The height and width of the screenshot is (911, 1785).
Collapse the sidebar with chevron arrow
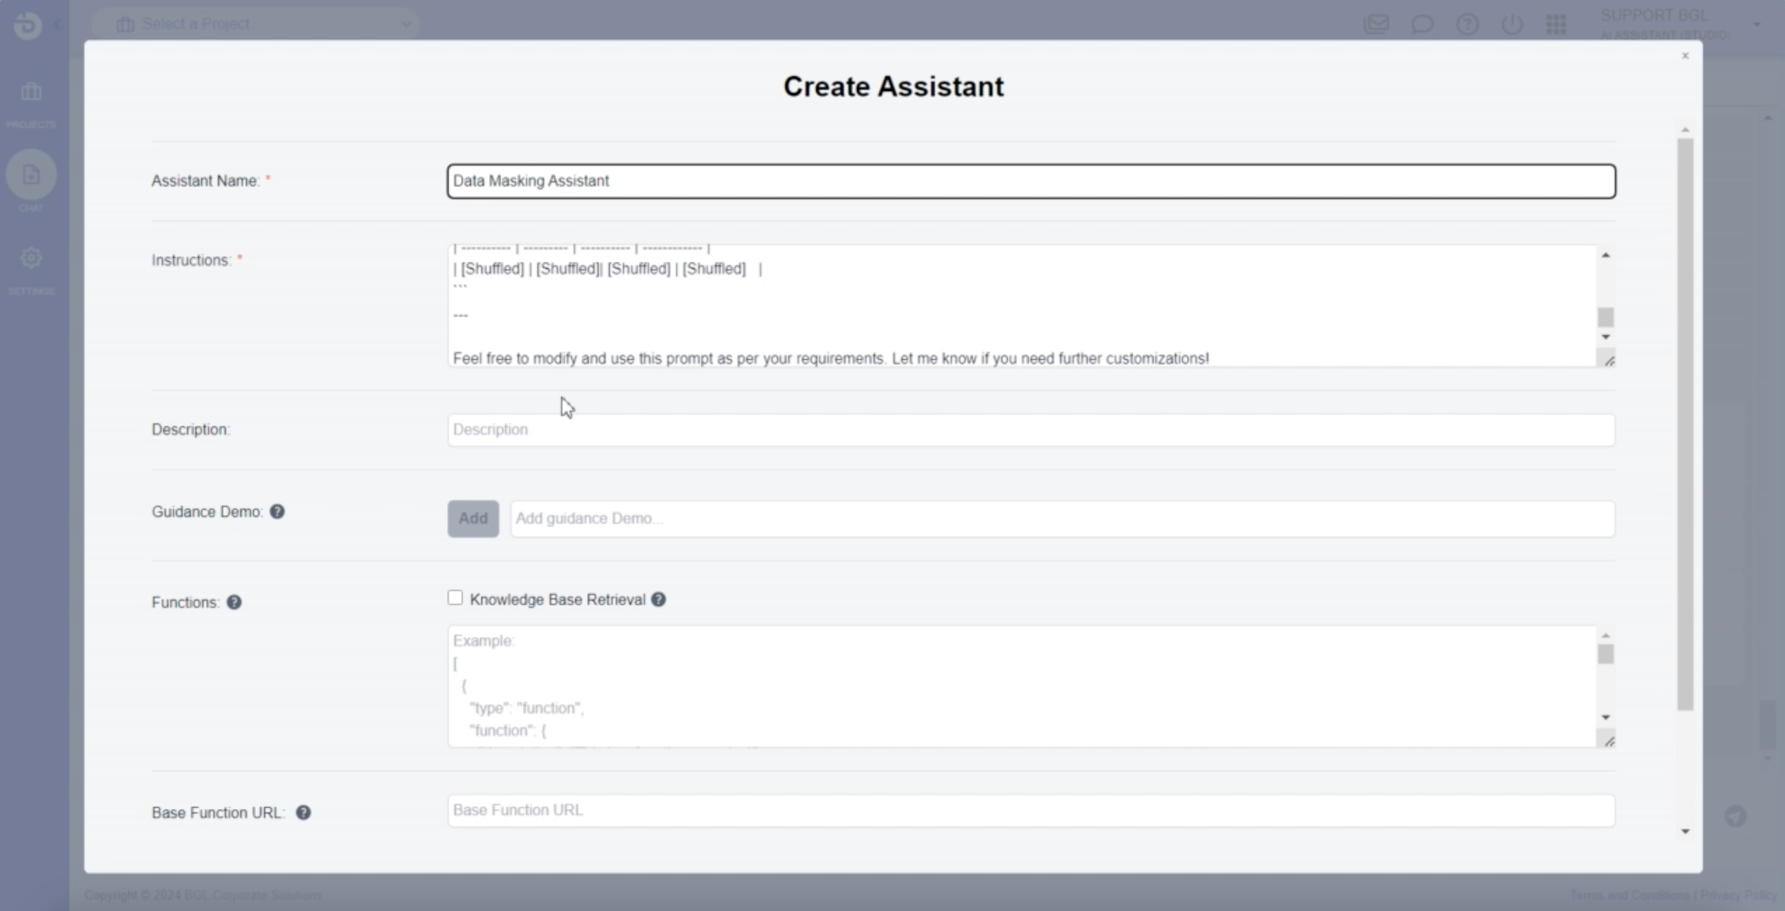(x=57, y=24)
